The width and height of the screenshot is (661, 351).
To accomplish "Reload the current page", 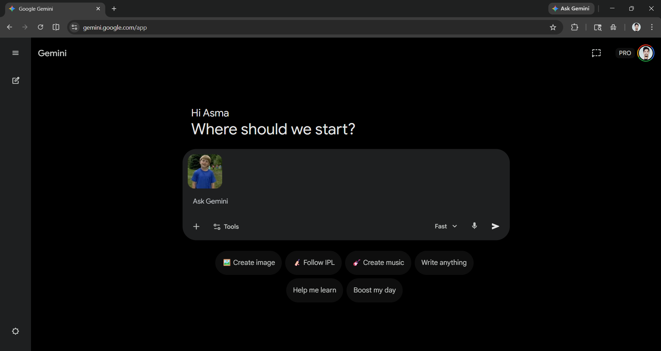I will (40, 27).
